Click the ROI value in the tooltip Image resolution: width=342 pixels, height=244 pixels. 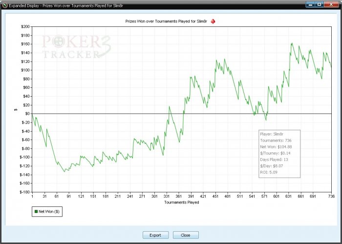pyautogui.click(x=269, y=172)
